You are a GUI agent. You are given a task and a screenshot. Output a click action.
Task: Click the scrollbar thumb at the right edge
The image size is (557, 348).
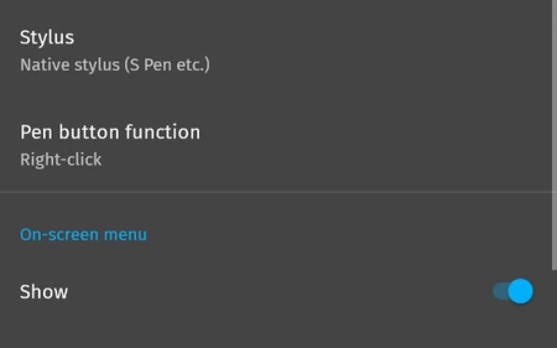[x=555, y=134]
